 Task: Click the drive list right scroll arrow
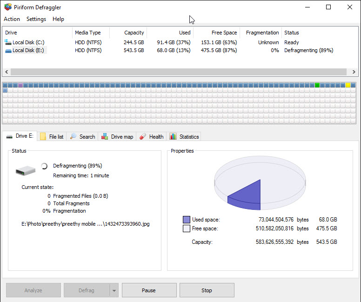coord(354,72)
